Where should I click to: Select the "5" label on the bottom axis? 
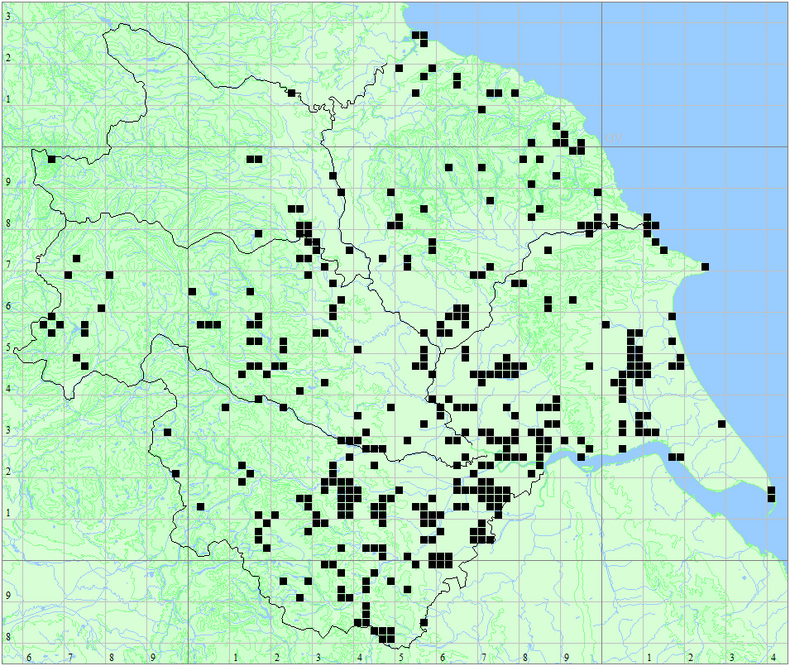click(401, 658)
